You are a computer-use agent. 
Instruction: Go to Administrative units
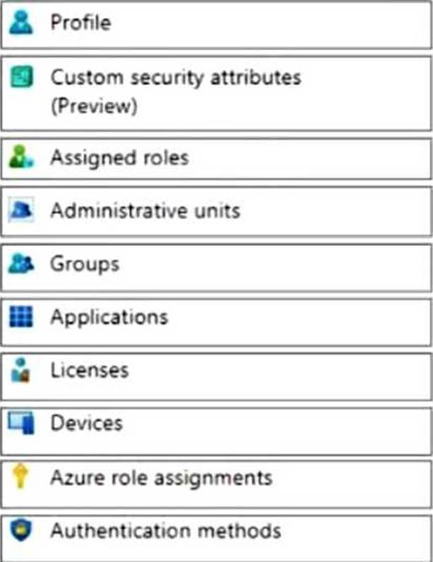(145, 210)
